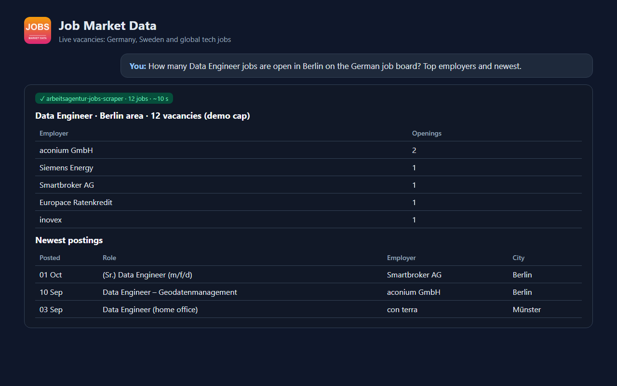Click the Posted column header
This screenshot has width=617, height=386.
[x=50, y=258]
